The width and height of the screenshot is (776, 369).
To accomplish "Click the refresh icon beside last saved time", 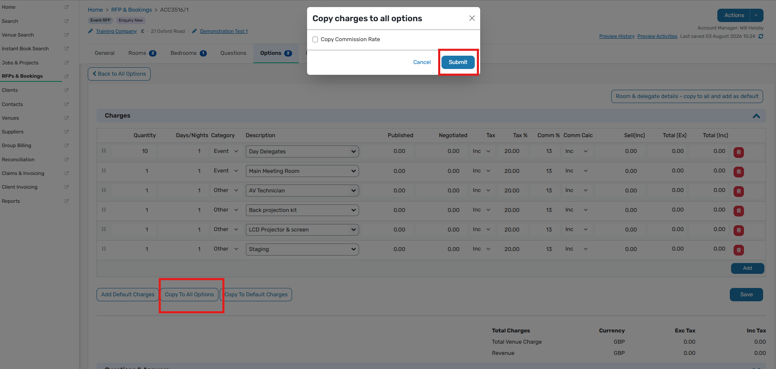I will tap(761, 36).
